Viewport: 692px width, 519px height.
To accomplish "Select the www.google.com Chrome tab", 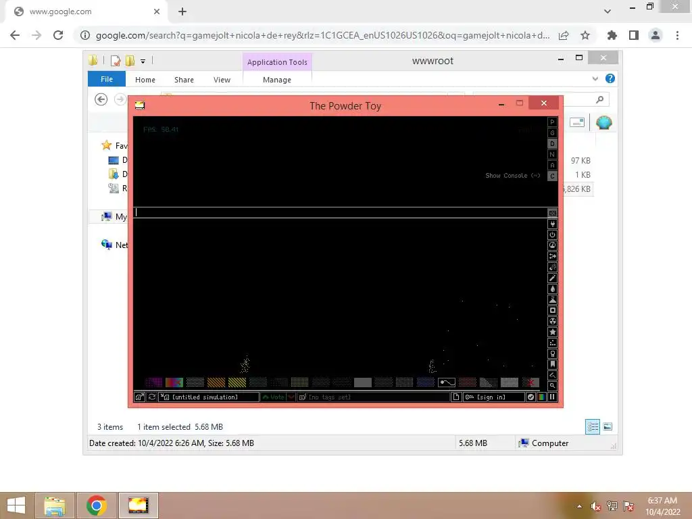I will [x=85, y=11].
